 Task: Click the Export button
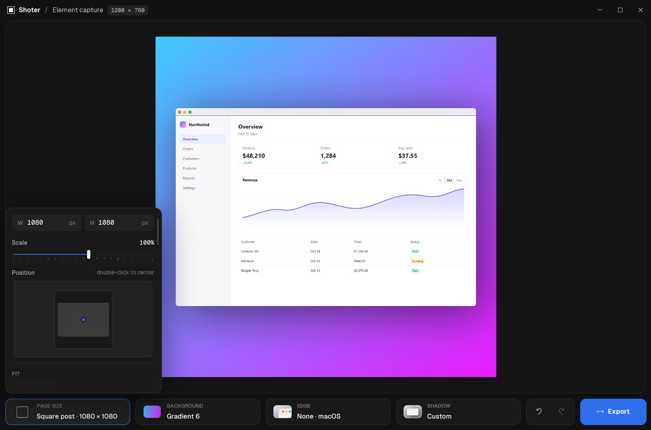613,412
